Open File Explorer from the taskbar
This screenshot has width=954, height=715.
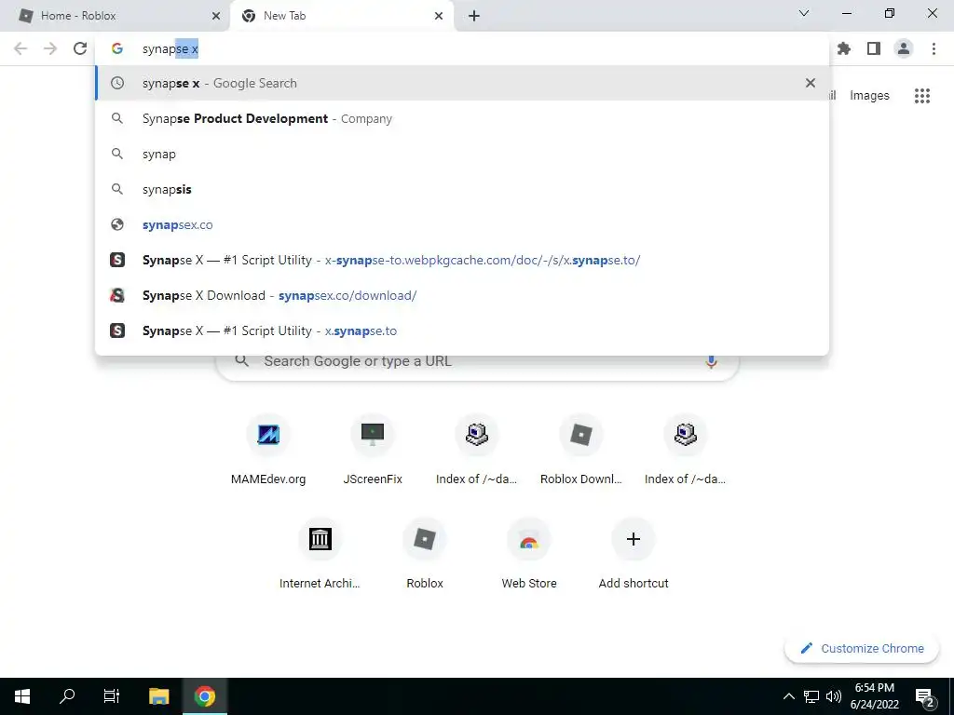(158, 696)
